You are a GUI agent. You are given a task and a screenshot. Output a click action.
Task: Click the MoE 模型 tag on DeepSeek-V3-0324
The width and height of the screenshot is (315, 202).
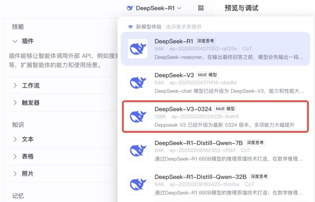coord(225,109)
